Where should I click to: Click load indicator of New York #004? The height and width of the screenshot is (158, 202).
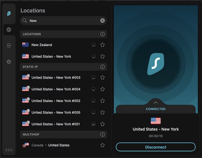click(x=94, y=89)
